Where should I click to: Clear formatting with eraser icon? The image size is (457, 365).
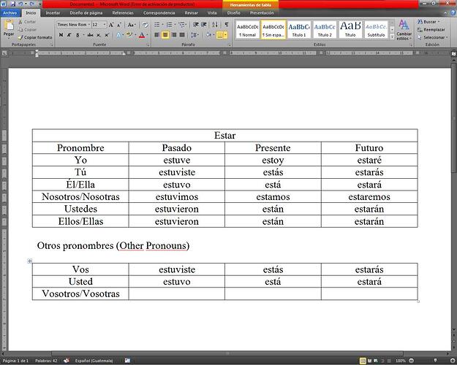[146, 25]
